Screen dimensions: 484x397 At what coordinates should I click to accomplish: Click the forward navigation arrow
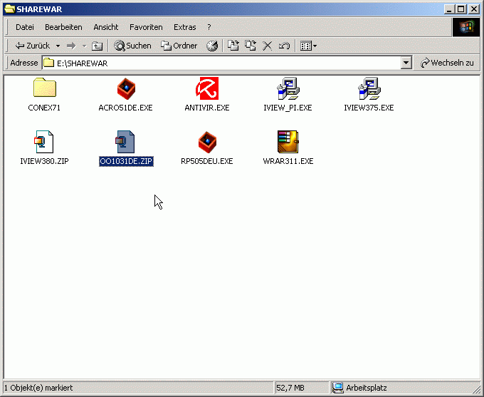tap(71, 46)
